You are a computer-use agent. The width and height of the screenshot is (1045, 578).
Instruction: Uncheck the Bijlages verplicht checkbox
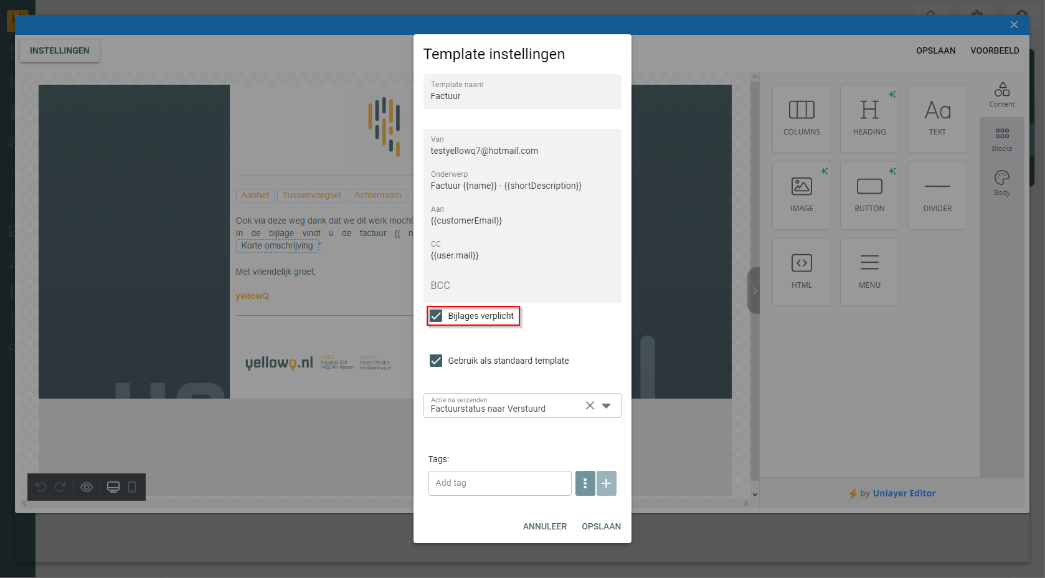coord(436,316)
